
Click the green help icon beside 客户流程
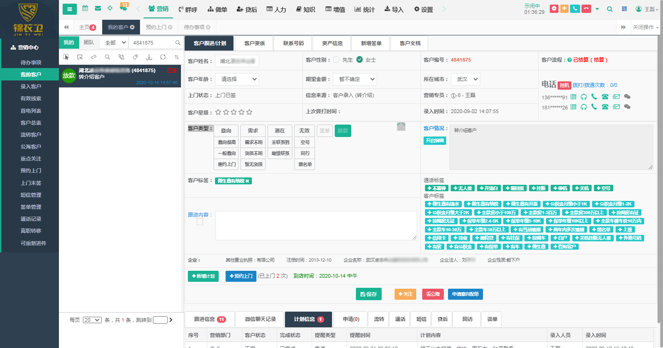(x=570, y=60)
